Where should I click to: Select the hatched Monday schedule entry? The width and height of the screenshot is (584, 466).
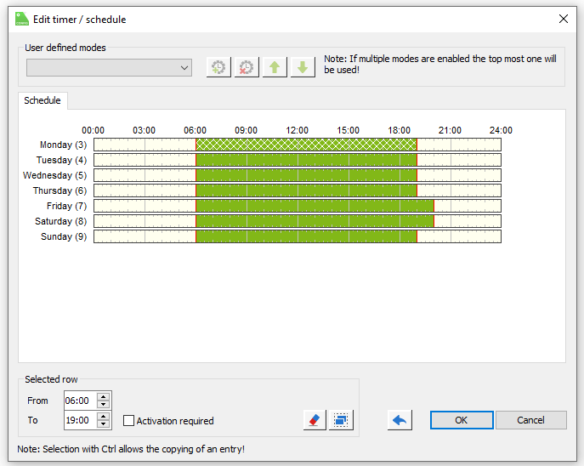point(306,145)
